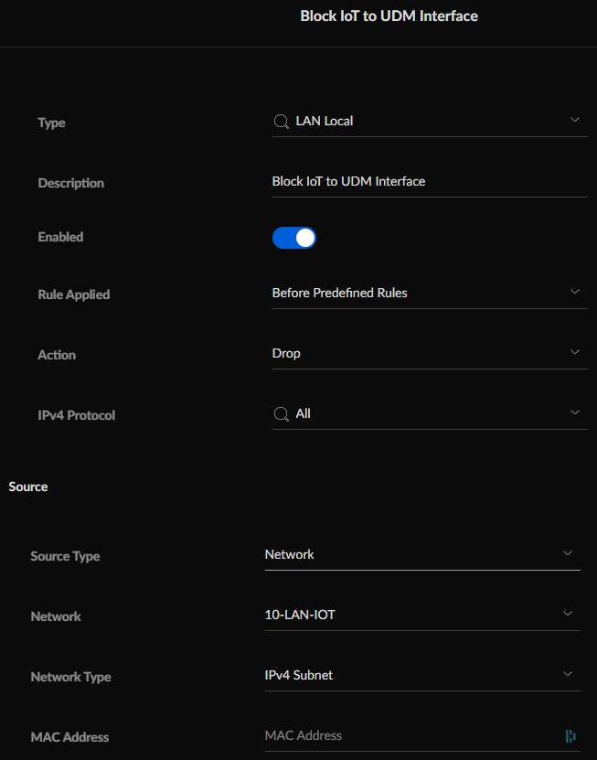Open the Network dropdown showing 10-LAN-IOT
The width and height of the screenshot is (597, 760).
pyautogui.click(x=421, y=615)
